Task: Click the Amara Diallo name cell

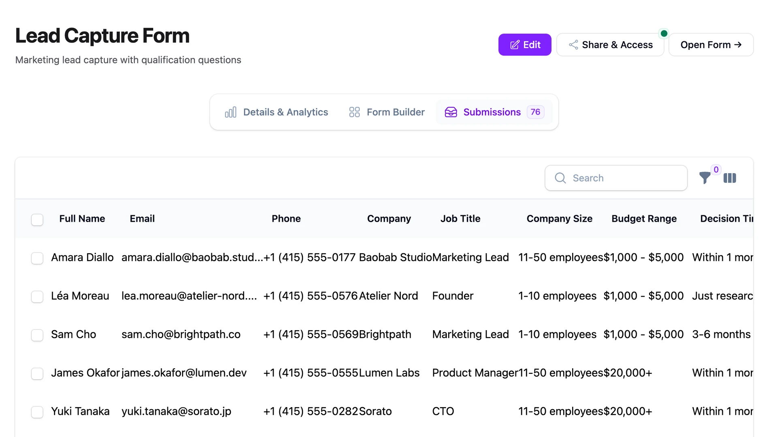Action: 82,257
